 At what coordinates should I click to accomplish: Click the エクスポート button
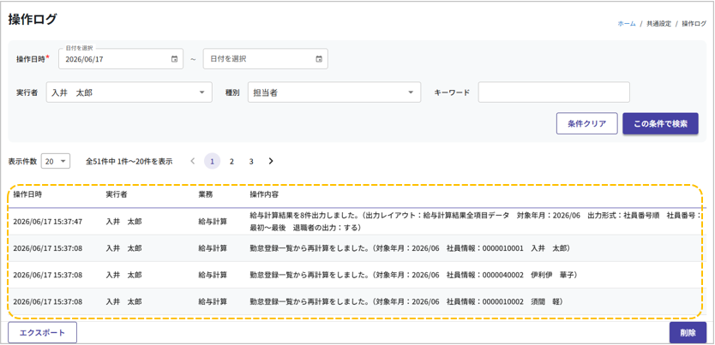(42, 332)
